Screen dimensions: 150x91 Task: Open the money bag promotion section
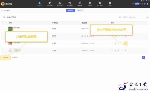(x=100, y=4)
